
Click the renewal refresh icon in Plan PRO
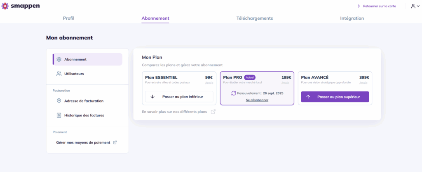coord(234,93)
